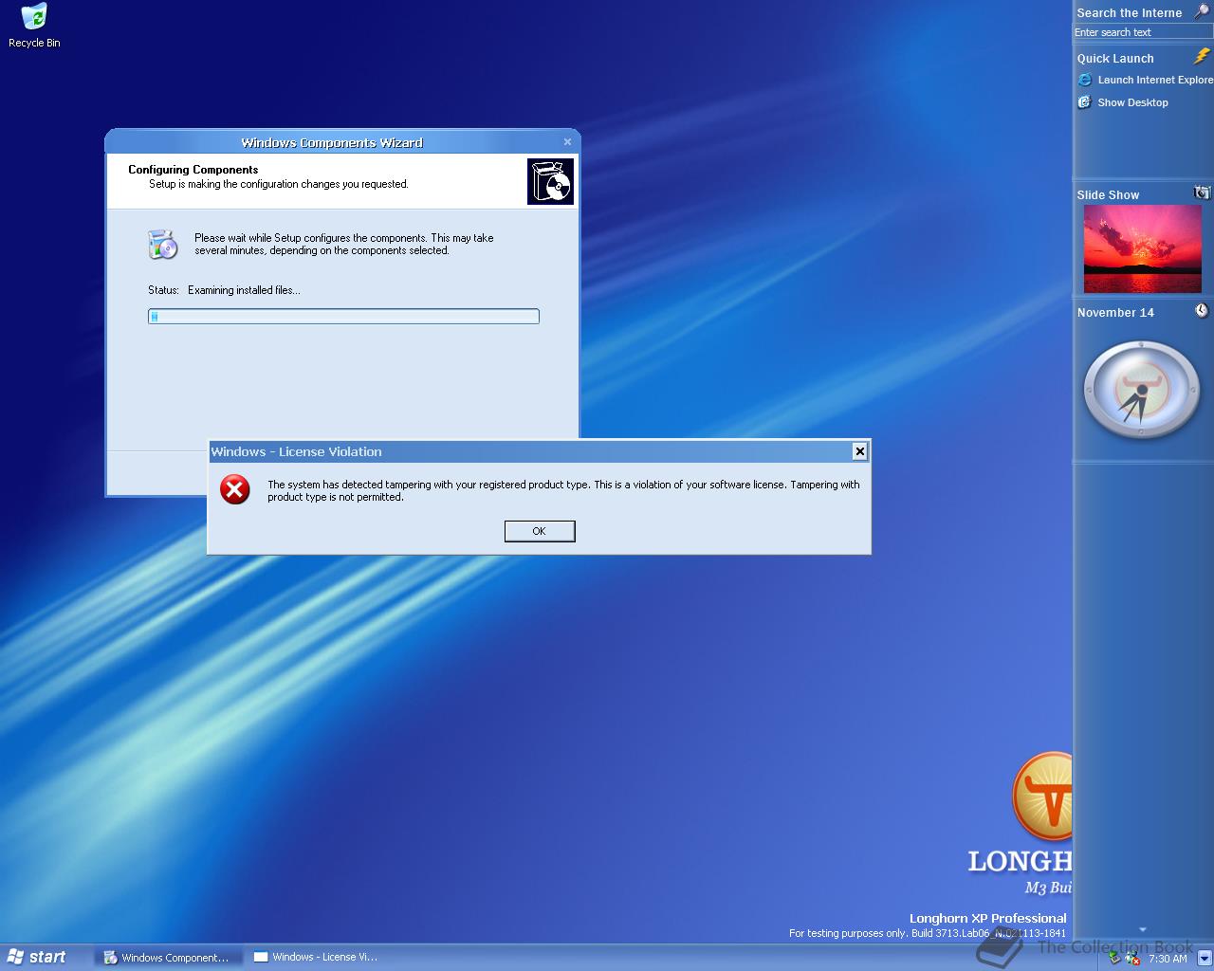Switch to Windows - License Violation taskbar button
Screen dimensions: 1214x971
pos(318,958)
